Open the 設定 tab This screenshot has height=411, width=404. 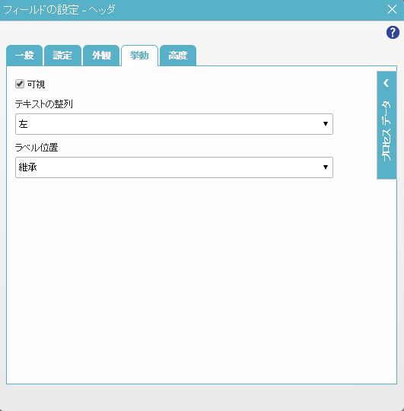point(62,56)
